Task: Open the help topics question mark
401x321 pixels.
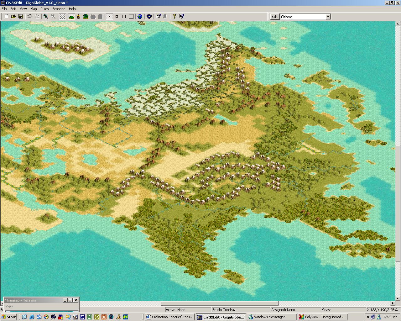Action: coord(174,17)
